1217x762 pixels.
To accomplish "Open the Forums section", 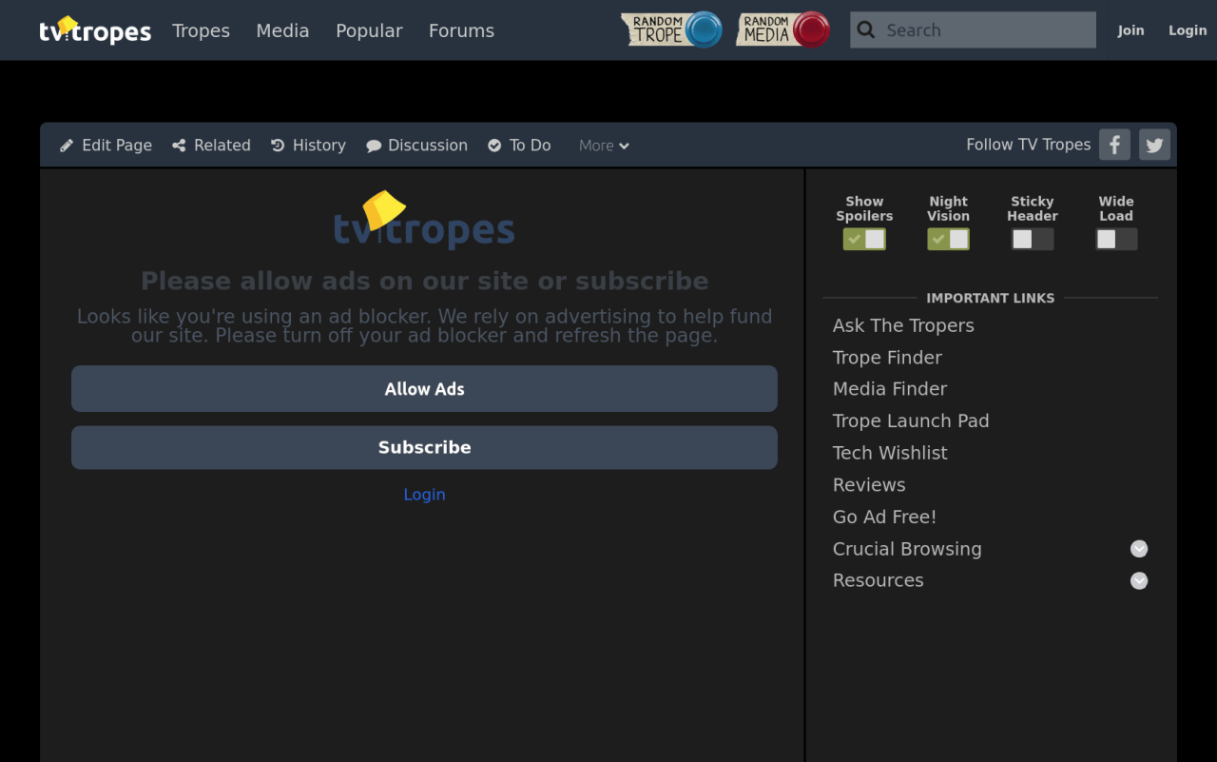I will coord(461,30).
